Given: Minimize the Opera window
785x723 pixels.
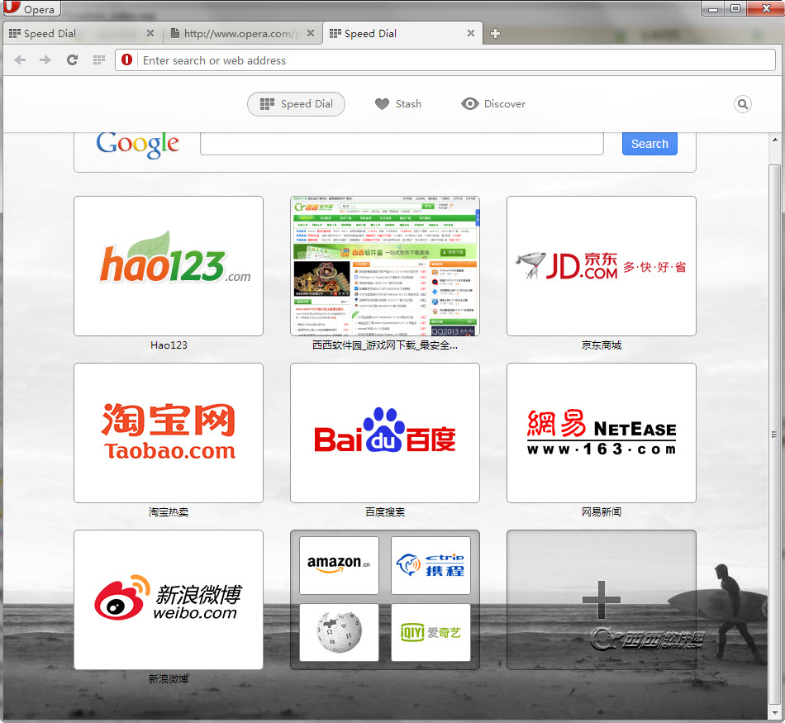Looking at the screenshot, I should click(713, 8).
